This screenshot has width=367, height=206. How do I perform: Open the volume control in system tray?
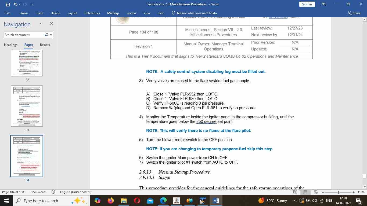(315, 201)
